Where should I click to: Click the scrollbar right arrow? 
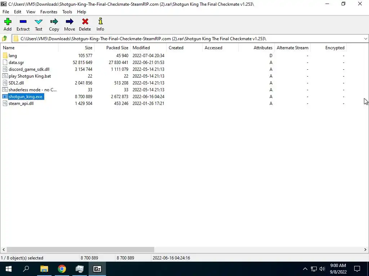pyautogui.click(x=365, y=249)
